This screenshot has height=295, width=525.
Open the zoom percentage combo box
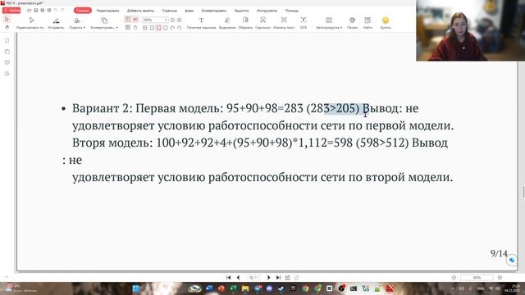tap(155, 20)
